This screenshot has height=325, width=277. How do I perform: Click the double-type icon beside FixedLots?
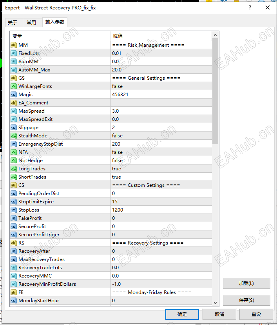pyautogui.click(x=13, y=53)
